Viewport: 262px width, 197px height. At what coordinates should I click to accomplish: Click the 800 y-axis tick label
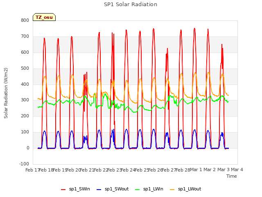[25, 20]
